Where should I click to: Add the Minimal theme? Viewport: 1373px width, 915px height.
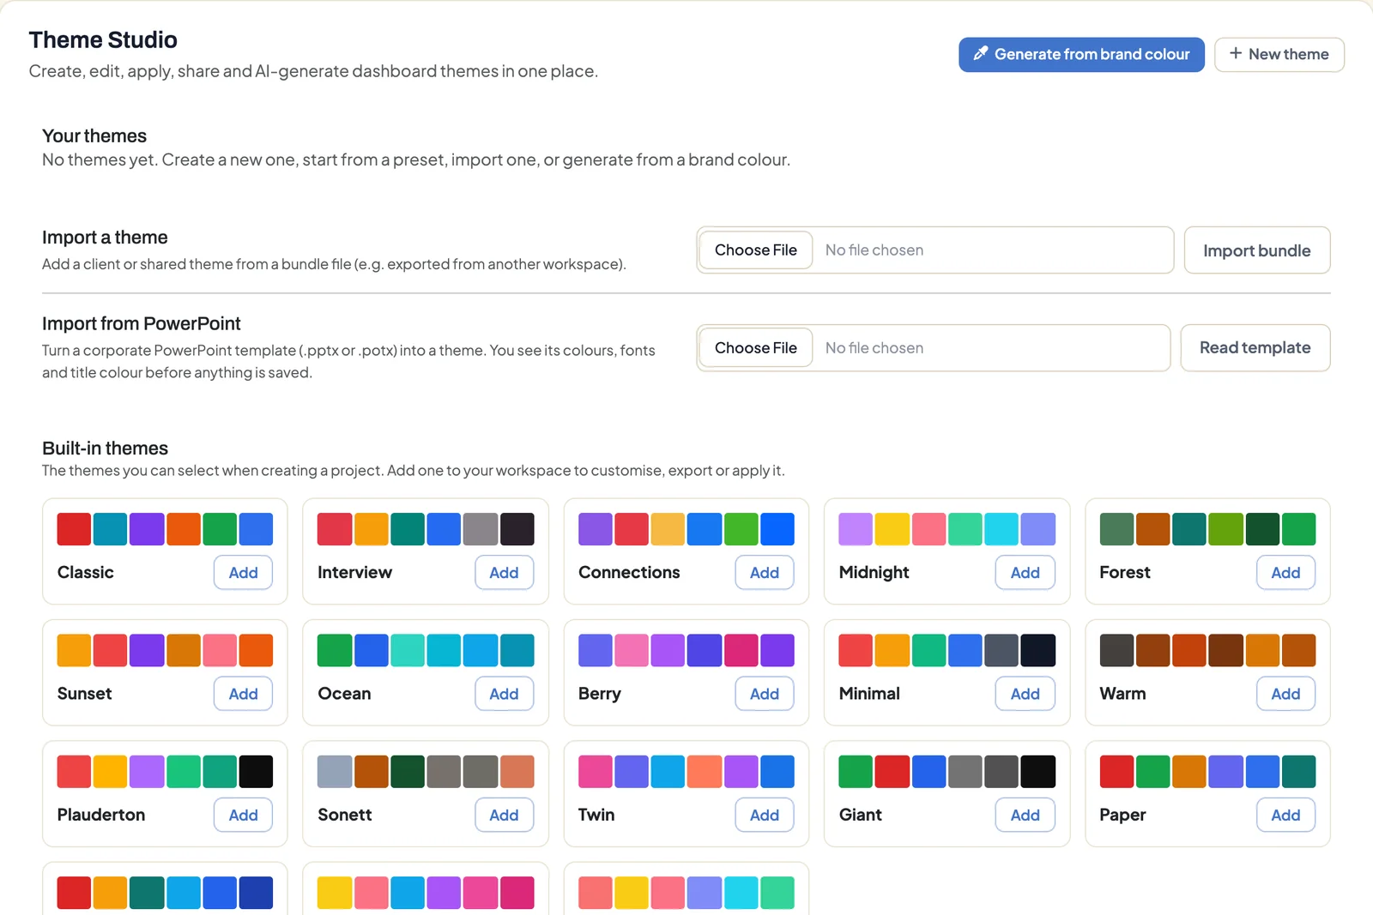1025,693
